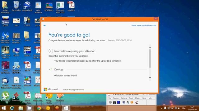Select the UserGuide desktop shortcut

16,97
